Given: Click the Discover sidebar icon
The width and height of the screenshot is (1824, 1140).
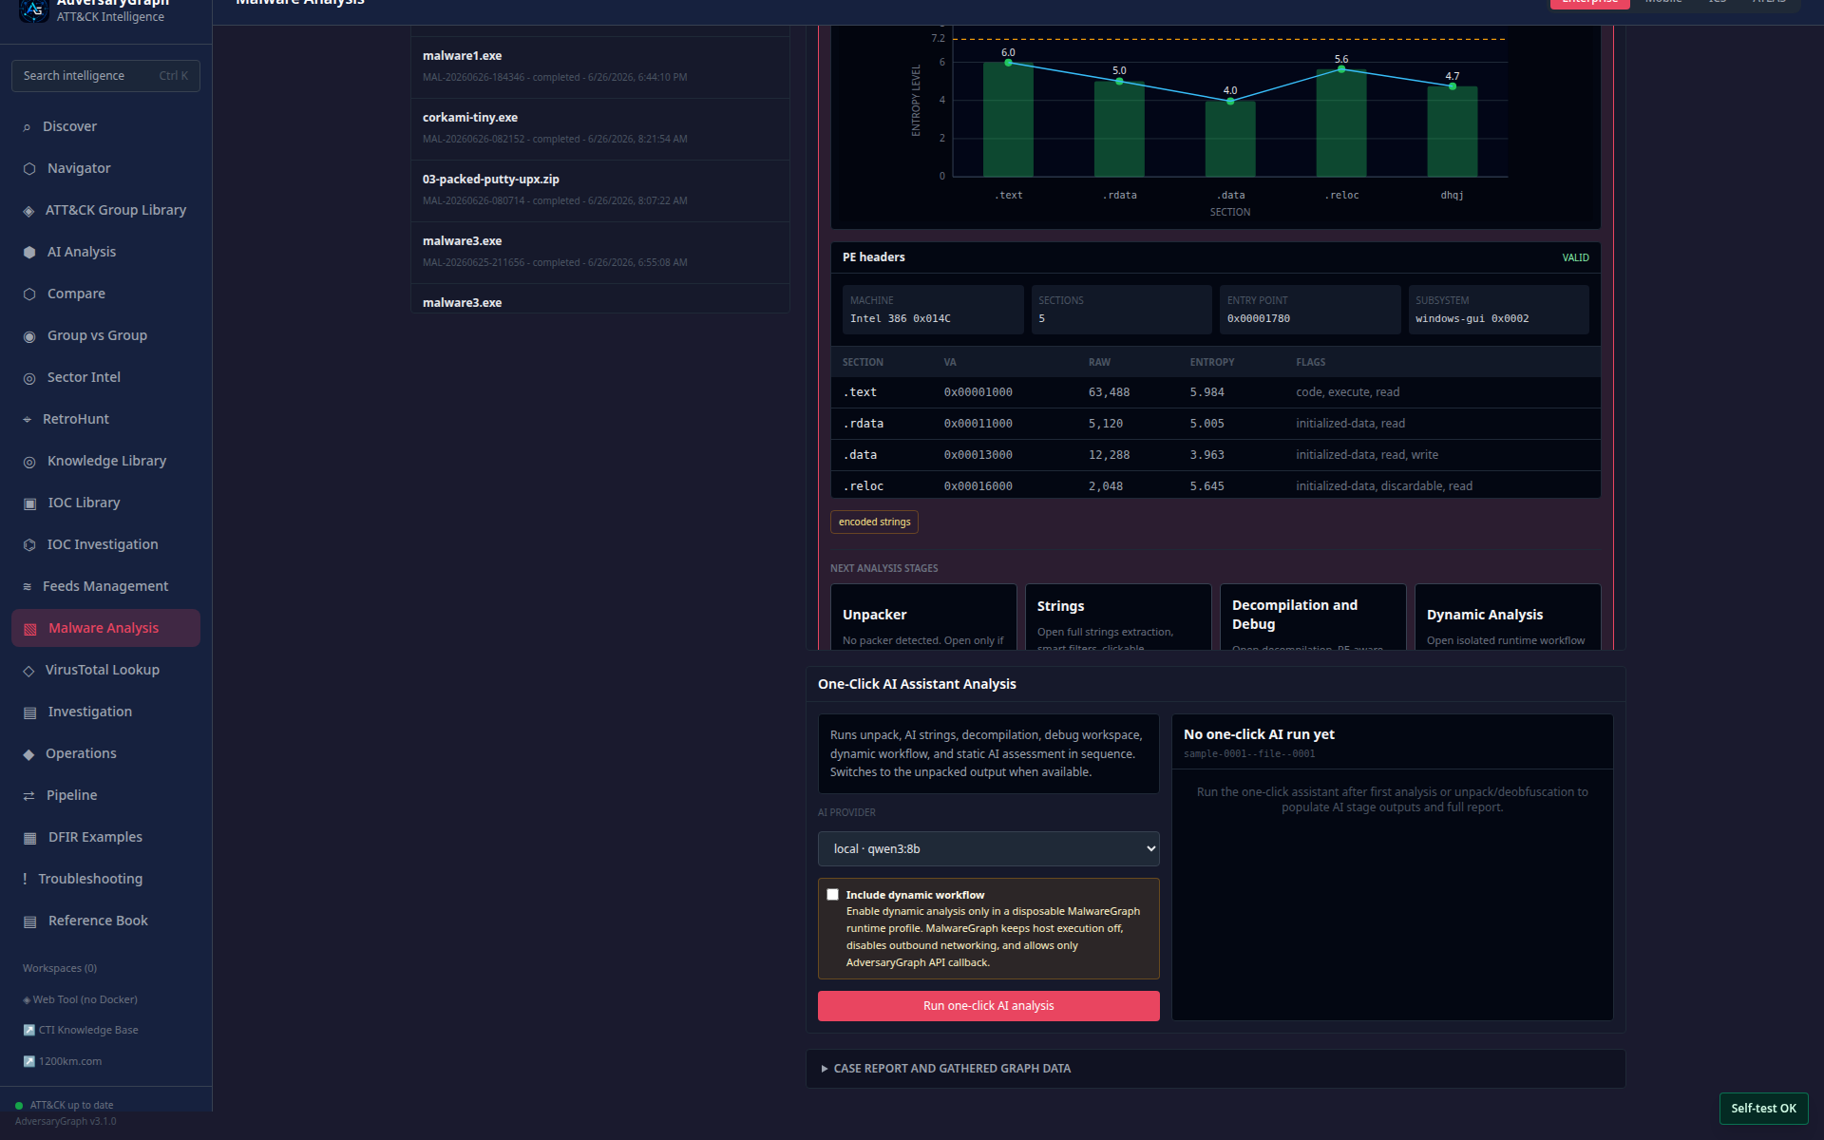Looking at the screenshot, I should pos(27,127).
